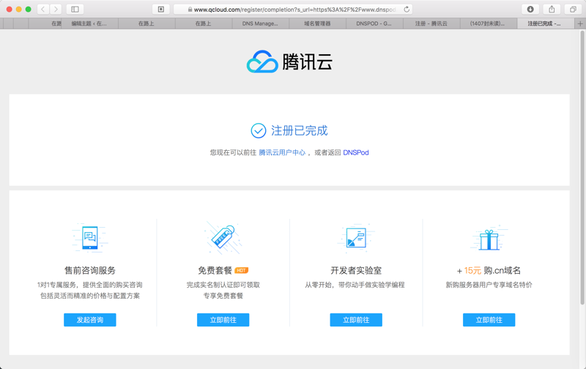Switch to the DNSPOD - G... tab
The image size is (586, 369).
click(374, 23)
